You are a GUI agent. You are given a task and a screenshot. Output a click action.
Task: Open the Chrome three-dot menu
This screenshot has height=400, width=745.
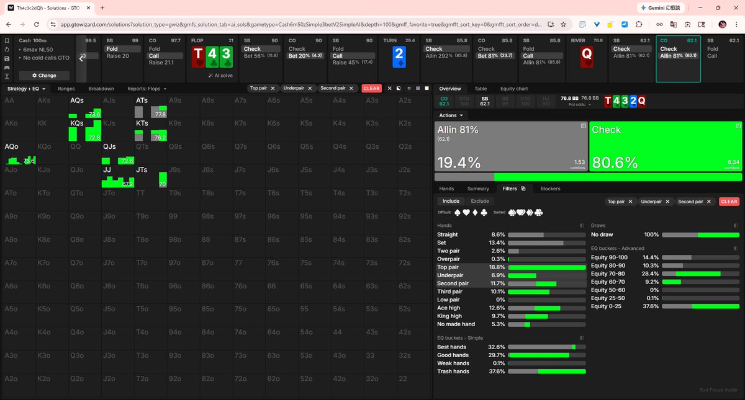[x=737, y=24]
